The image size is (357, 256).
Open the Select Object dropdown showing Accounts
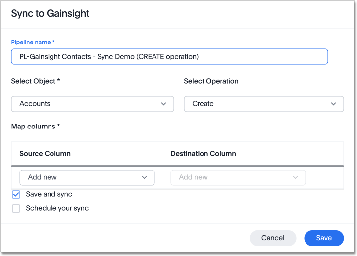tap(92, 104)
